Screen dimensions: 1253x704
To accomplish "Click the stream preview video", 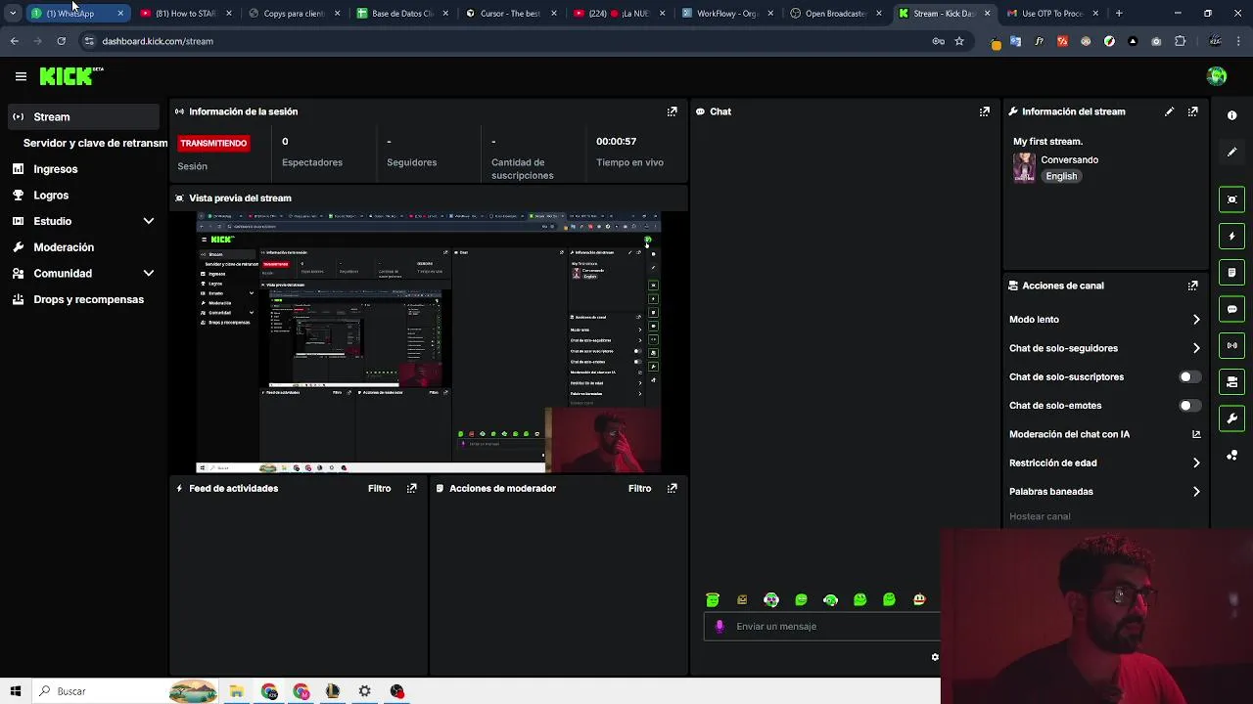I will (429, 342).
